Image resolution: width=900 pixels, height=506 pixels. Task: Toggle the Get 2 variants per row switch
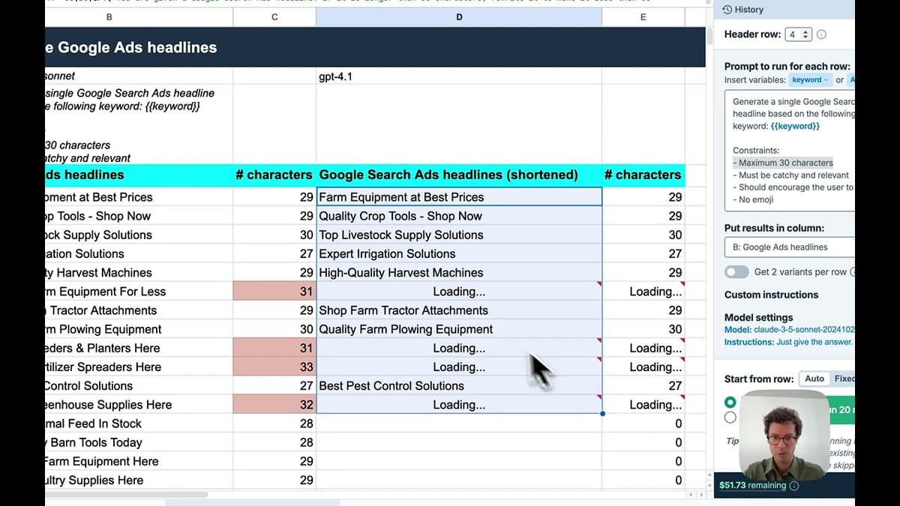(736, 271)
